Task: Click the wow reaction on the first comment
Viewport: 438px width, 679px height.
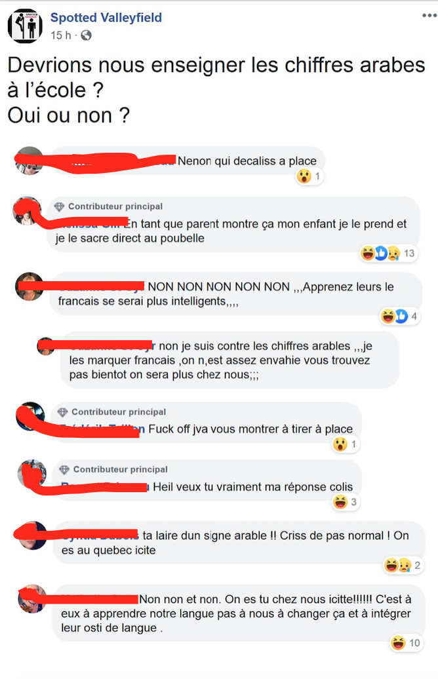Action: [x=304, y=176]
